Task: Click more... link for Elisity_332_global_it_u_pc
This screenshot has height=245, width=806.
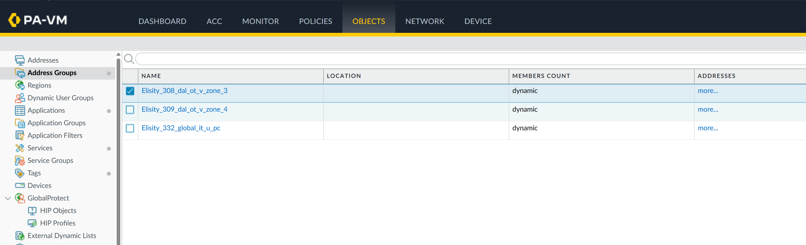Action: pos(708,128)
